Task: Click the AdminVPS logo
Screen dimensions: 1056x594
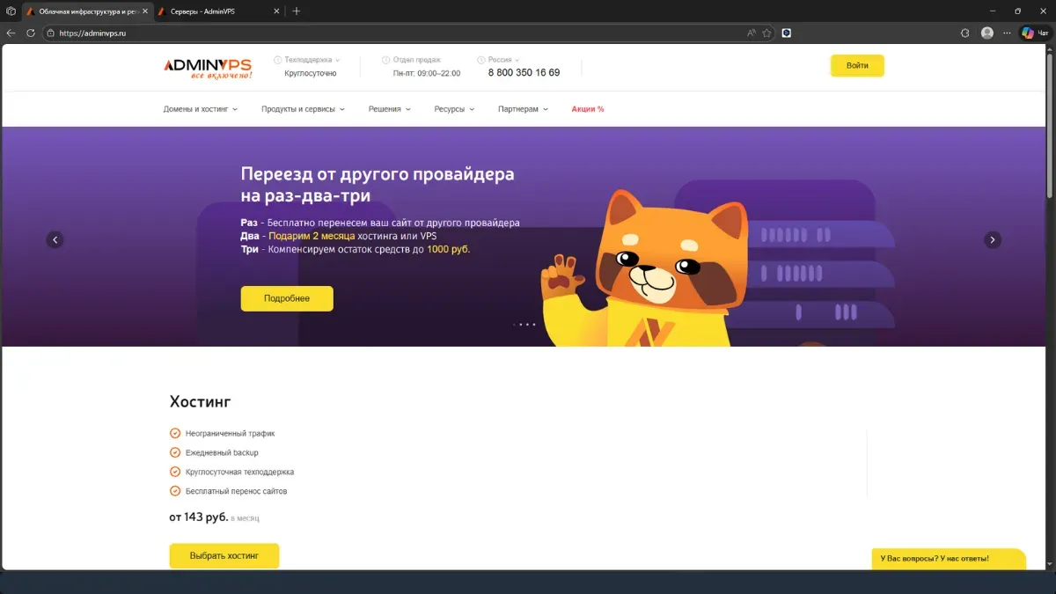Action: click(208, 68)
